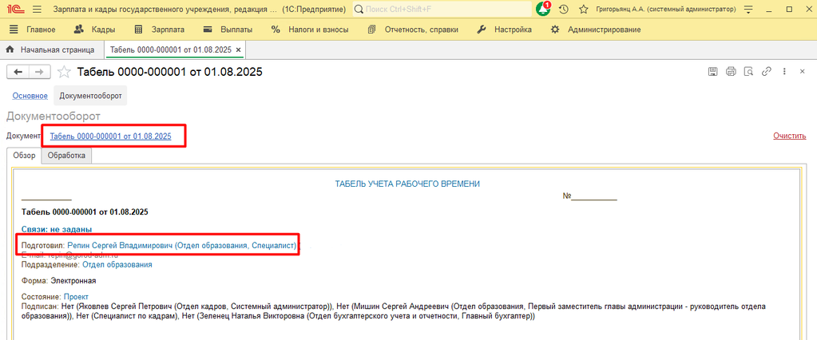817x340 pixels.
Task: Open the more actions vertical dots menu
Action: tap(784, 72)
